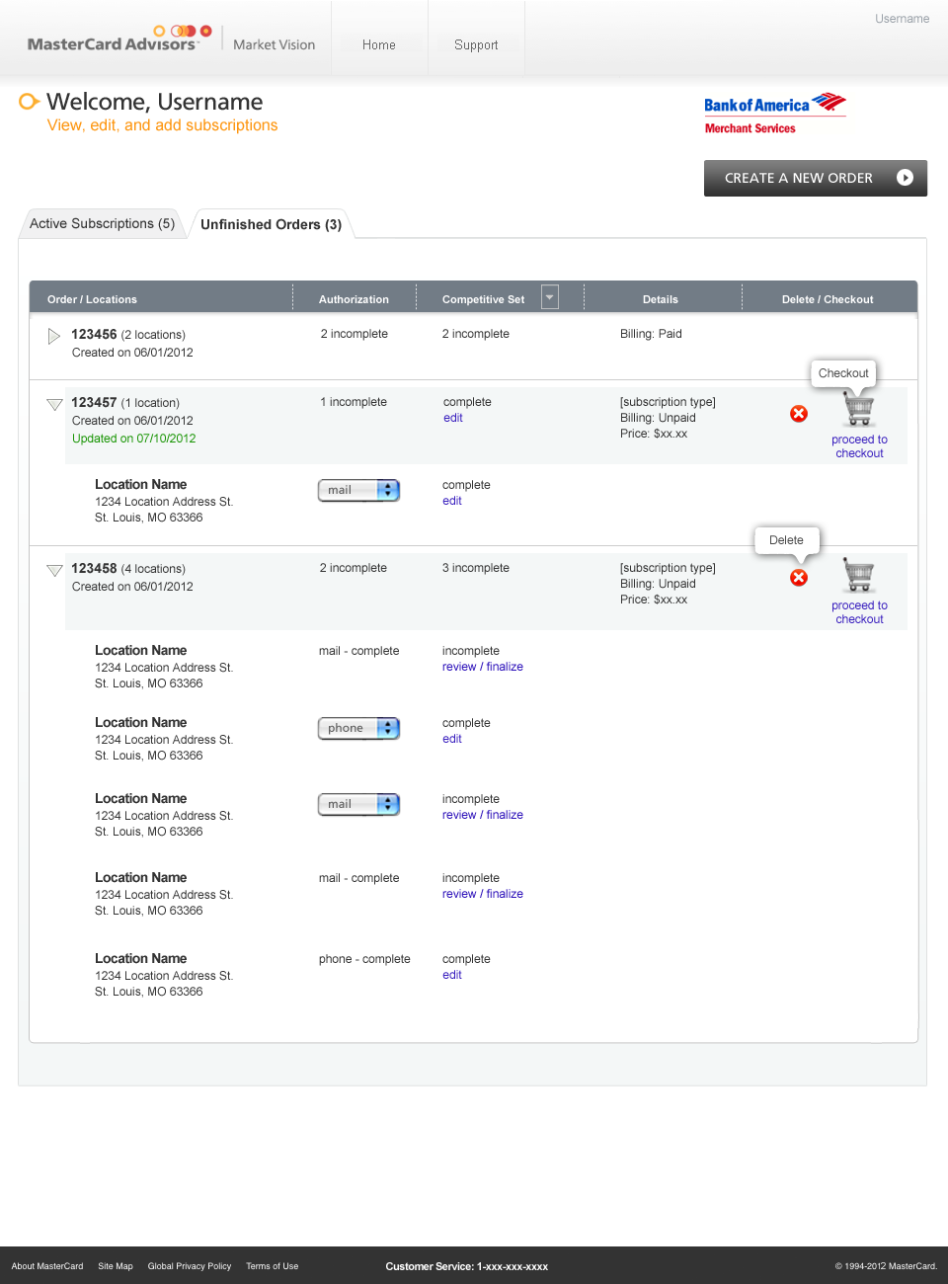Click the arrow icon on Create a New Order
948x1284 pixels.
905,178
